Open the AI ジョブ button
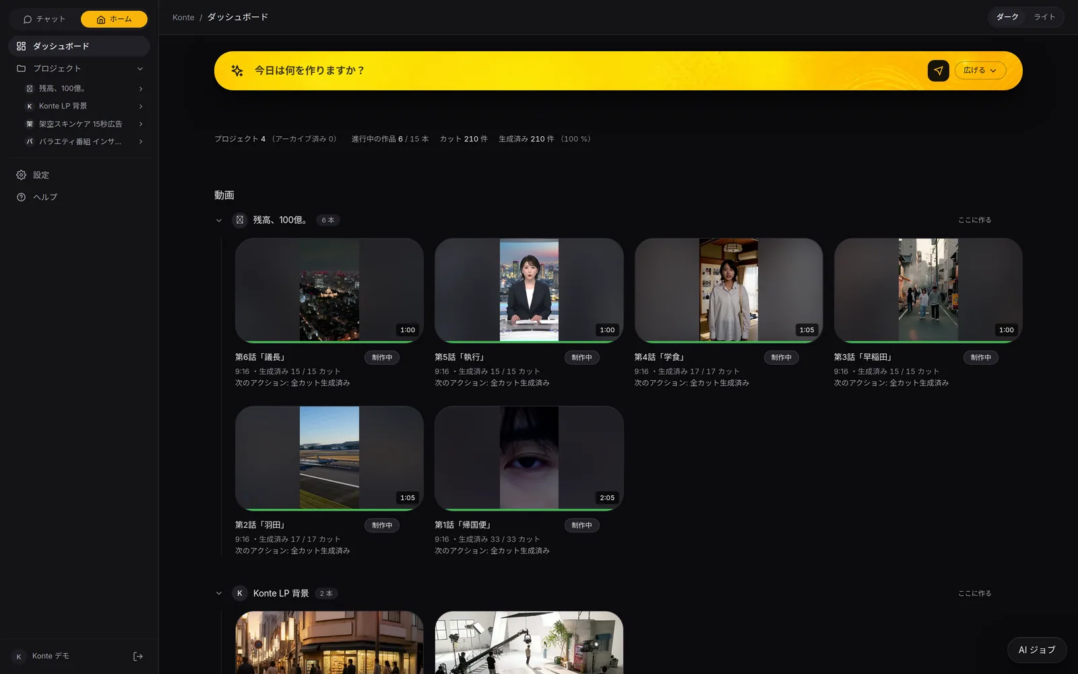 1037,650
